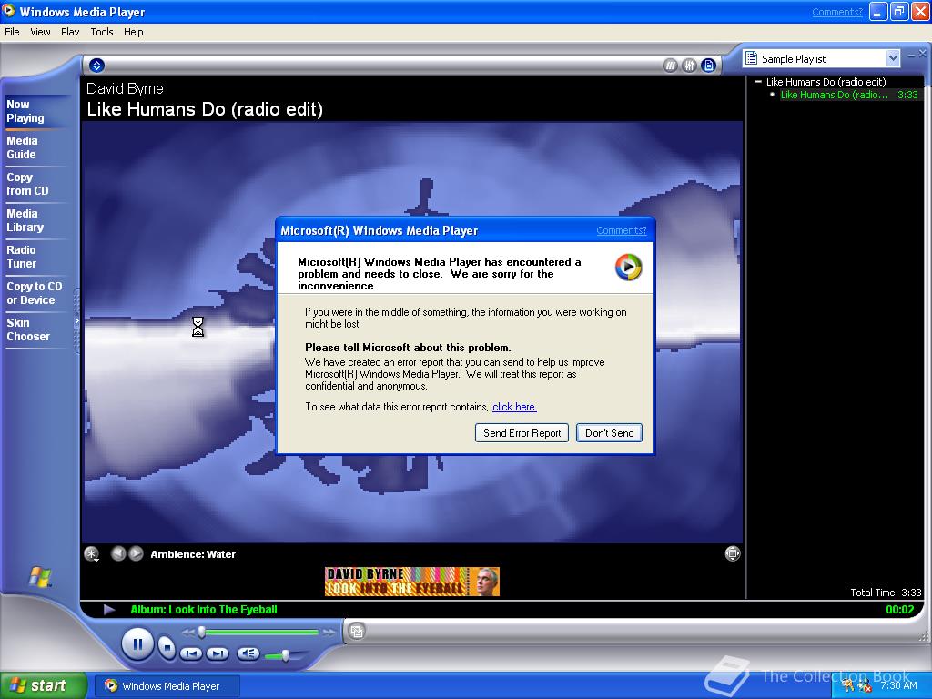Select the next visualization arrow
This screenshot has width=932, height=699.
coord(137,553)
